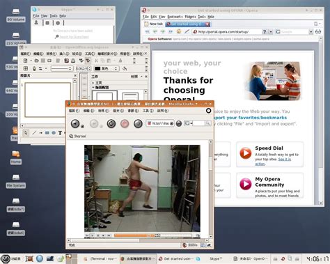Open the first menu in Firefox's menu bar
Image resolution: width=330 pixels, height=264 pixels.
[x=74, y=111]
